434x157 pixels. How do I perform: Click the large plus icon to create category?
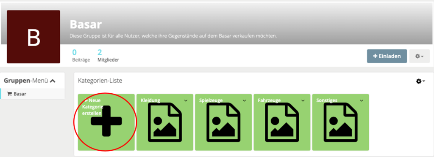(x=106, y=121)
